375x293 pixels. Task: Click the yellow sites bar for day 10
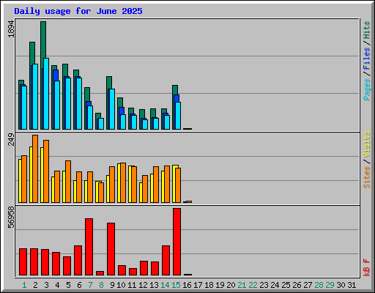click(119, 183)
